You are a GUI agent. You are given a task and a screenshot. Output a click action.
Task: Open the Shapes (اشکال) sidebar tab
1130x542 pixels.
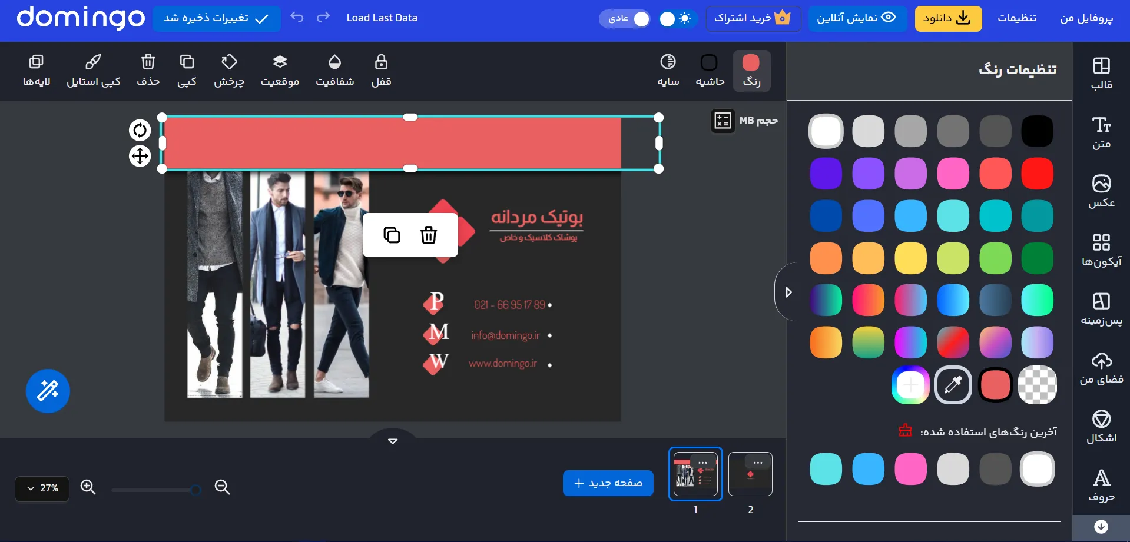(x=1101, y=427)
